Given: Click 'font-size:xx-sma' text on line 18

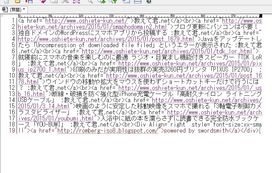Looking at the screenshot, I should [237, 124].
